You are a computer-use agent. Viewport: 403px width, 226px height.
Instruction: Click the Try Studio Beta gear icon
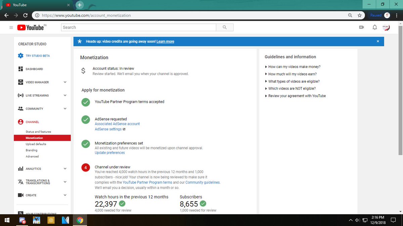[20, 56]
